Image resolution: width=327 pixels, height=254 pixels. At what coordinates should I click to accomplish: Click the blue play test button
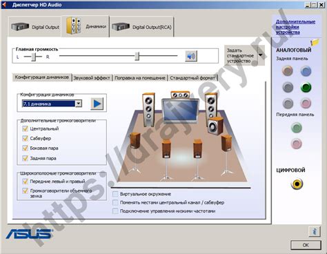click(x=97, y=104)
